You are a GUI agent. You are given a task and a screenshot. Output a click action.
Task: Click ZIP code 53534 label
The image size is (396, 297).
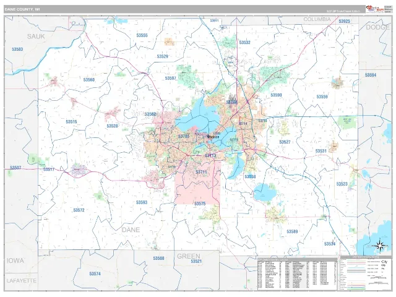pos(330,244)
